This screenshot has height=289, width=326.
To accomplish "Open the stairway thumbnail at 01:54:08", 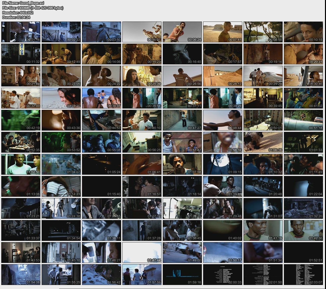I will point(21,274).
